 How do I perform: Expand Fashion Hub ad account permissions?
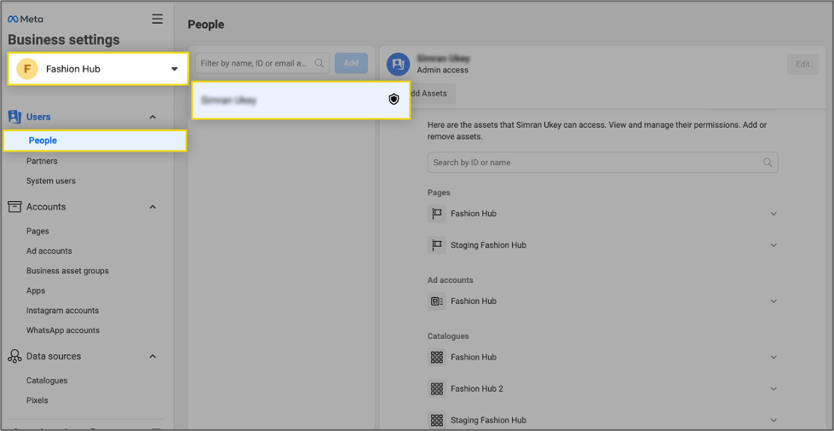(x=774, y=302)
